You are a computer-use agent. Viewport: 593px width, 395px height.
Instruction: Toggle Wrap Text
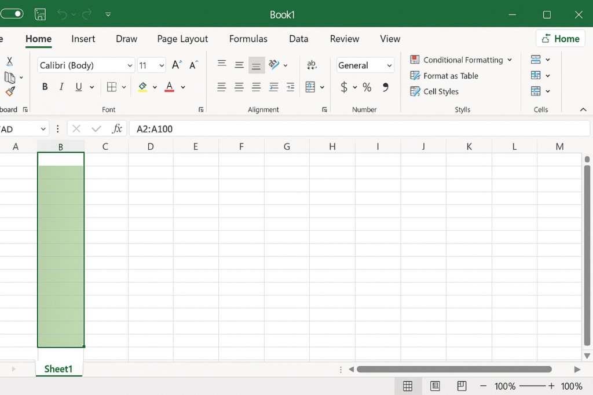coord(312,65)
